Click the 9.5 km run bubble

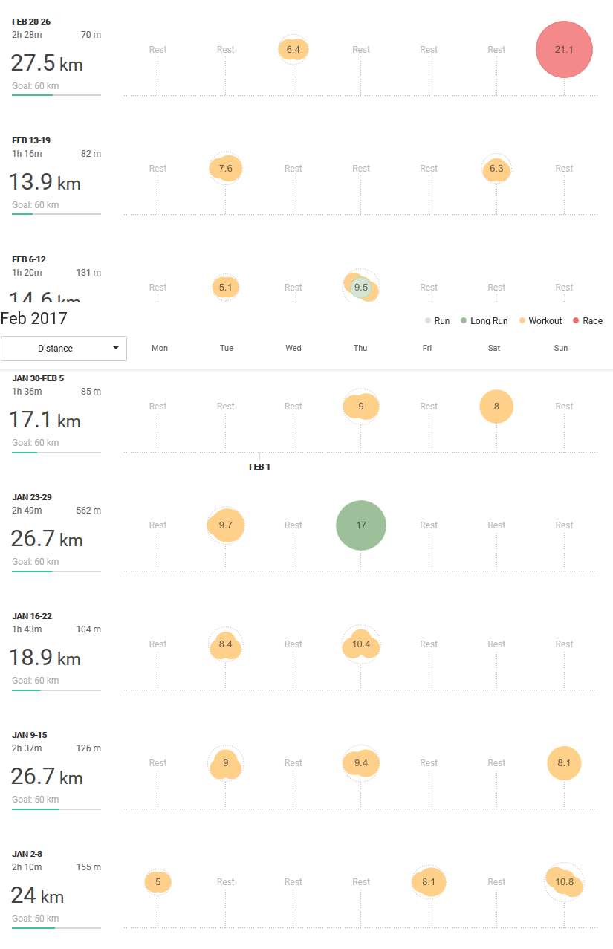[361, 287]
